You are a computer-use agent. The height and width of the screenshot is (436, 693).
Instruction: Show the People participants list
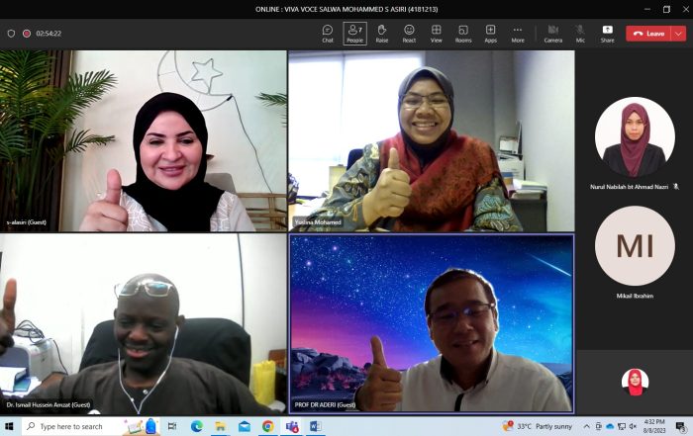click(x=354, y=33)
